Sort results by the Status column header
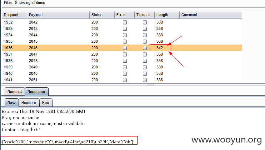This screenshot has width=265, height=150. pos(102,15)
